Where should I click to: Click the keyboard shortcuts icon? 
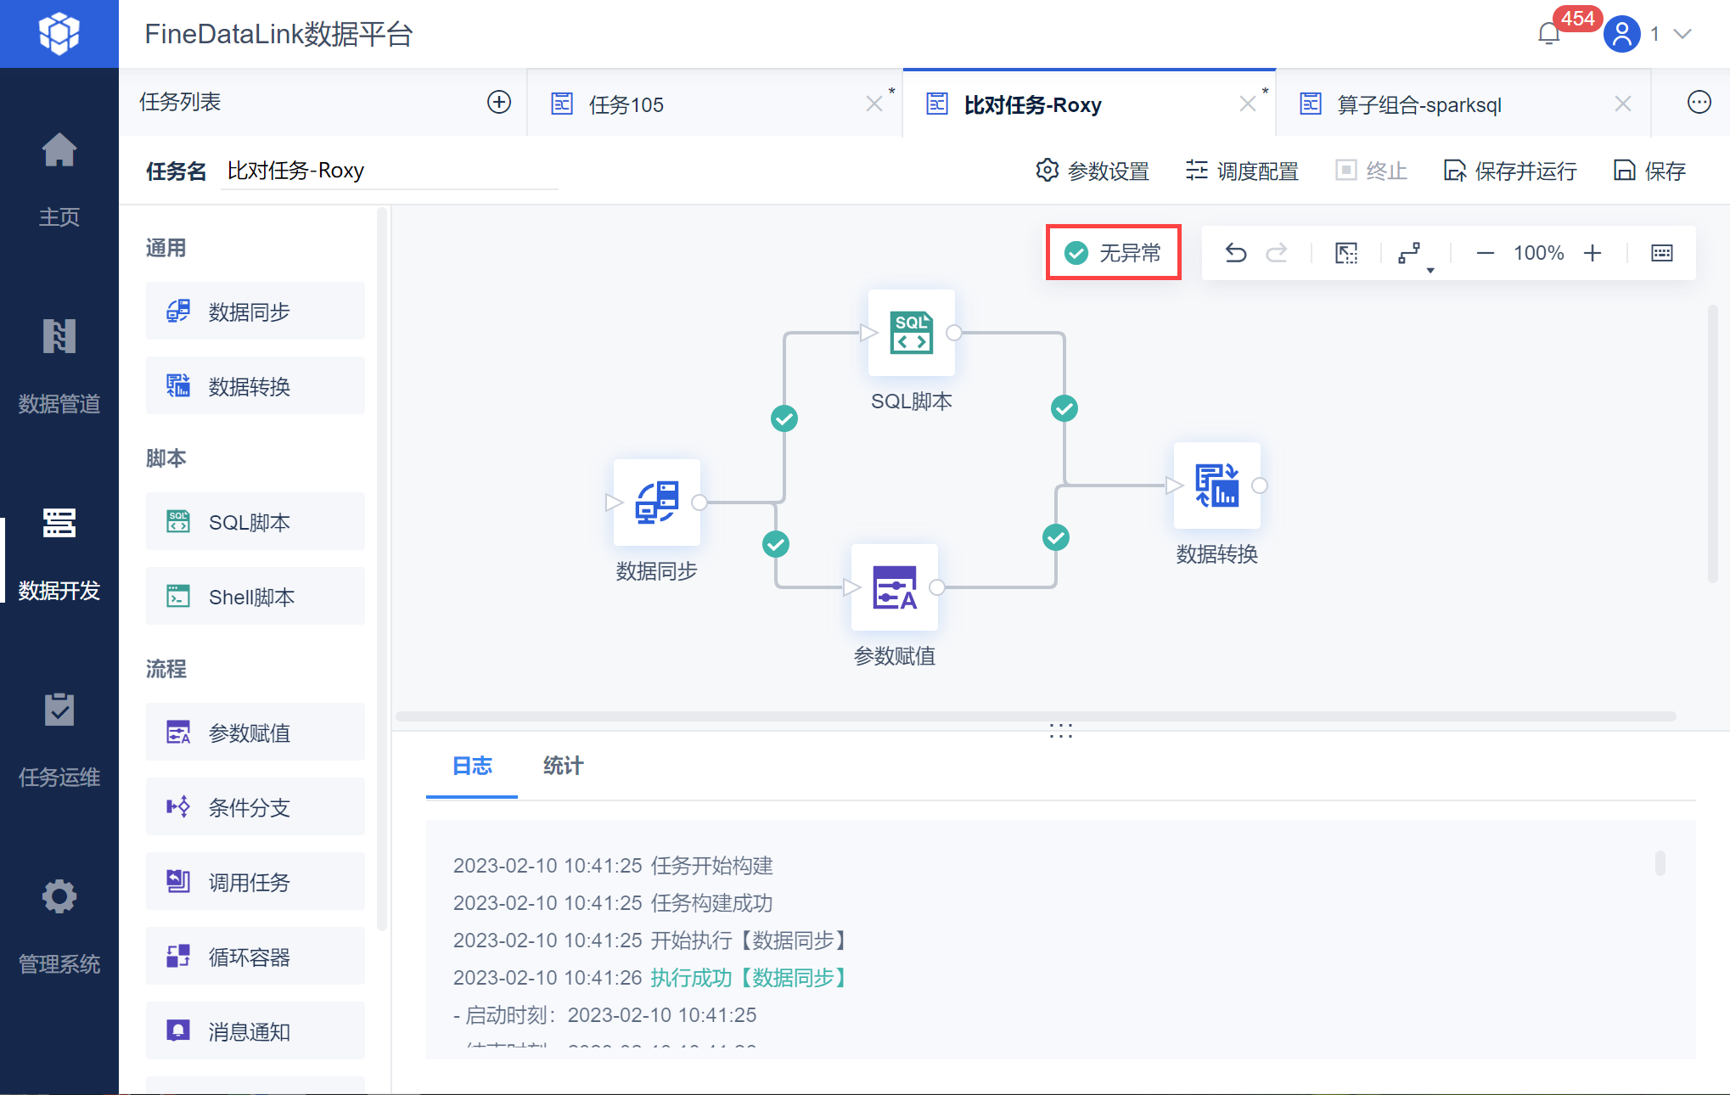click(1661, 253)
